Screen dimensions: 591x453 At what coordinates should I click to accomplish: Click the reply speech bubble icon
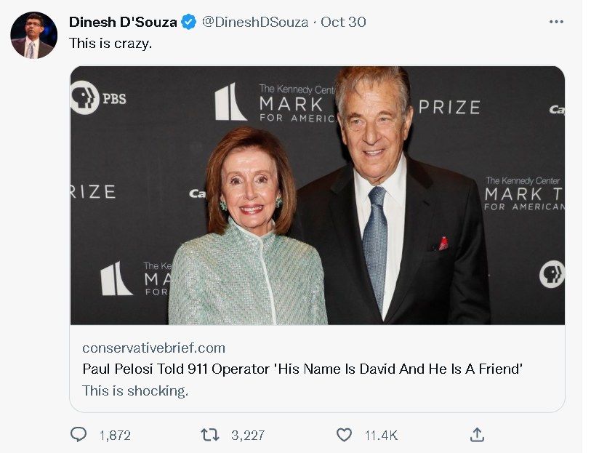click(x=79, y=435)
